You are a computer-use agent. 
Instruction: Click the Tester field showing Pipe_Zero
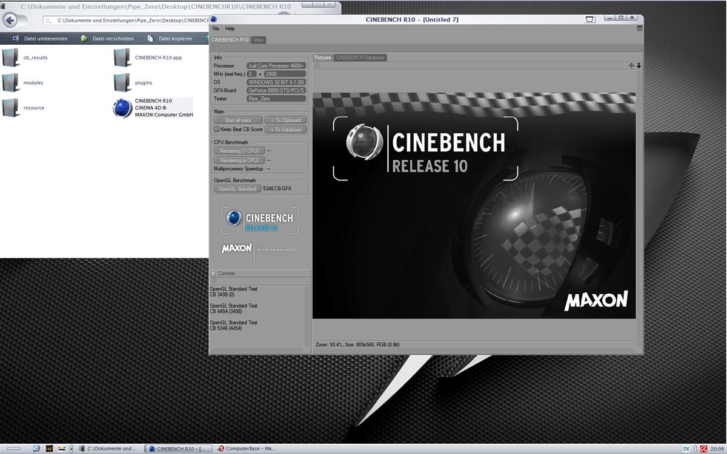coord(276,98)
